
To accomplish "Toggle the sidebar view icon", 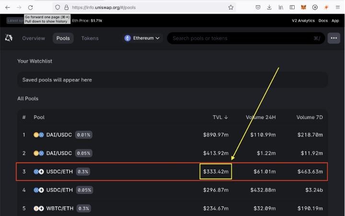I will pos(292,8).
